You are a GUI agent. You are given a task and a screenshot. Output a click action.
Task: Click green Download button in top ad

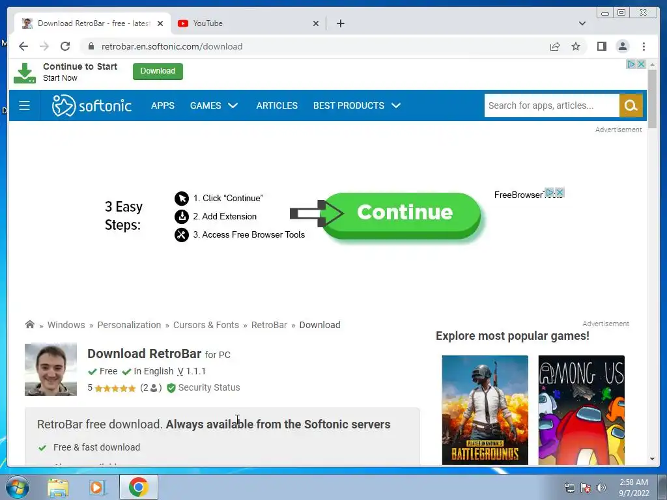[158, 71]
